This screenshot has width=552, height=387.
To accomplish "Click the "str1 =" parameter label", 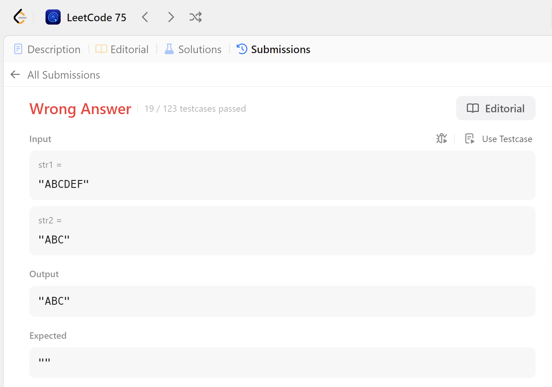I will pos(50,165).
